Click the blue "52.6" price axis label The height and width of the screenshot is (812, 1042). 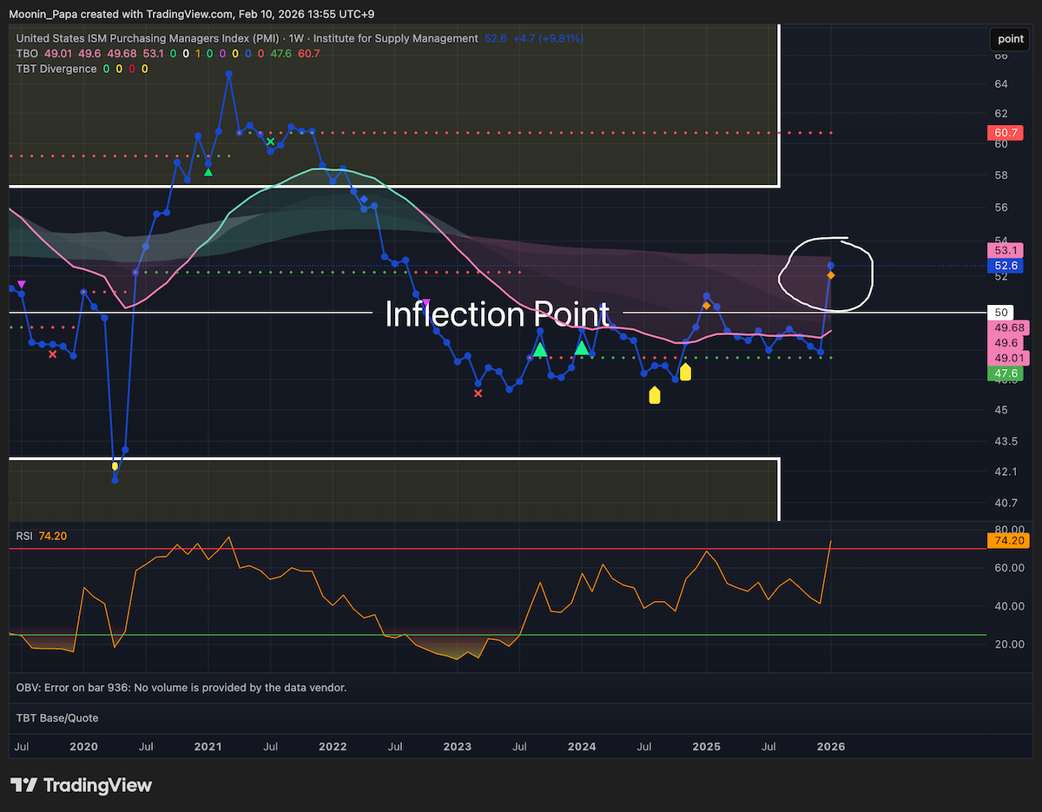1006,266
